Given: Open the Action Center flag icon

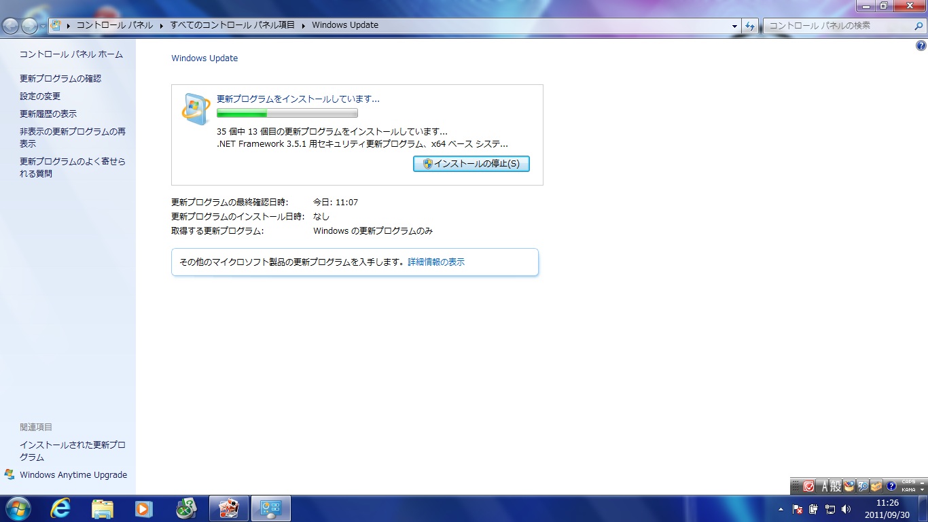Looking at the screenshot, I should click(x=798, y=508).
